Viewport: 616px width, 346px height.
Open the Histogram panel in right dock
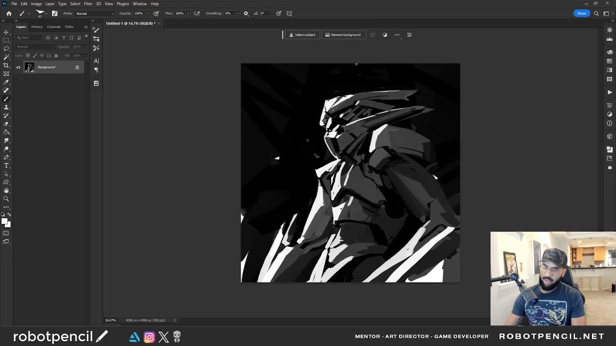610,39
